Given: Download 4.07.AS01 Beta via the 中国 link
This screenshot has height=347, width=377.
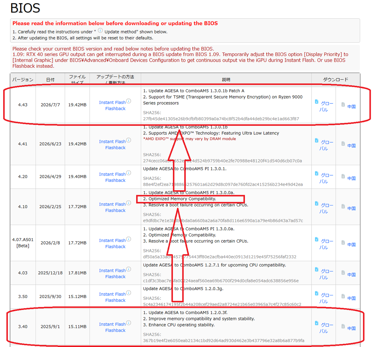Looking at the screenshot, I should [352, 244].
